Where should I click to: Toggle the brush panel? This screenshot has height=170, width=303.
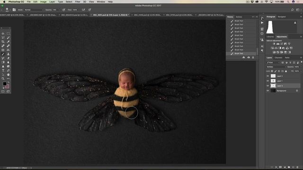pos(14,9)
